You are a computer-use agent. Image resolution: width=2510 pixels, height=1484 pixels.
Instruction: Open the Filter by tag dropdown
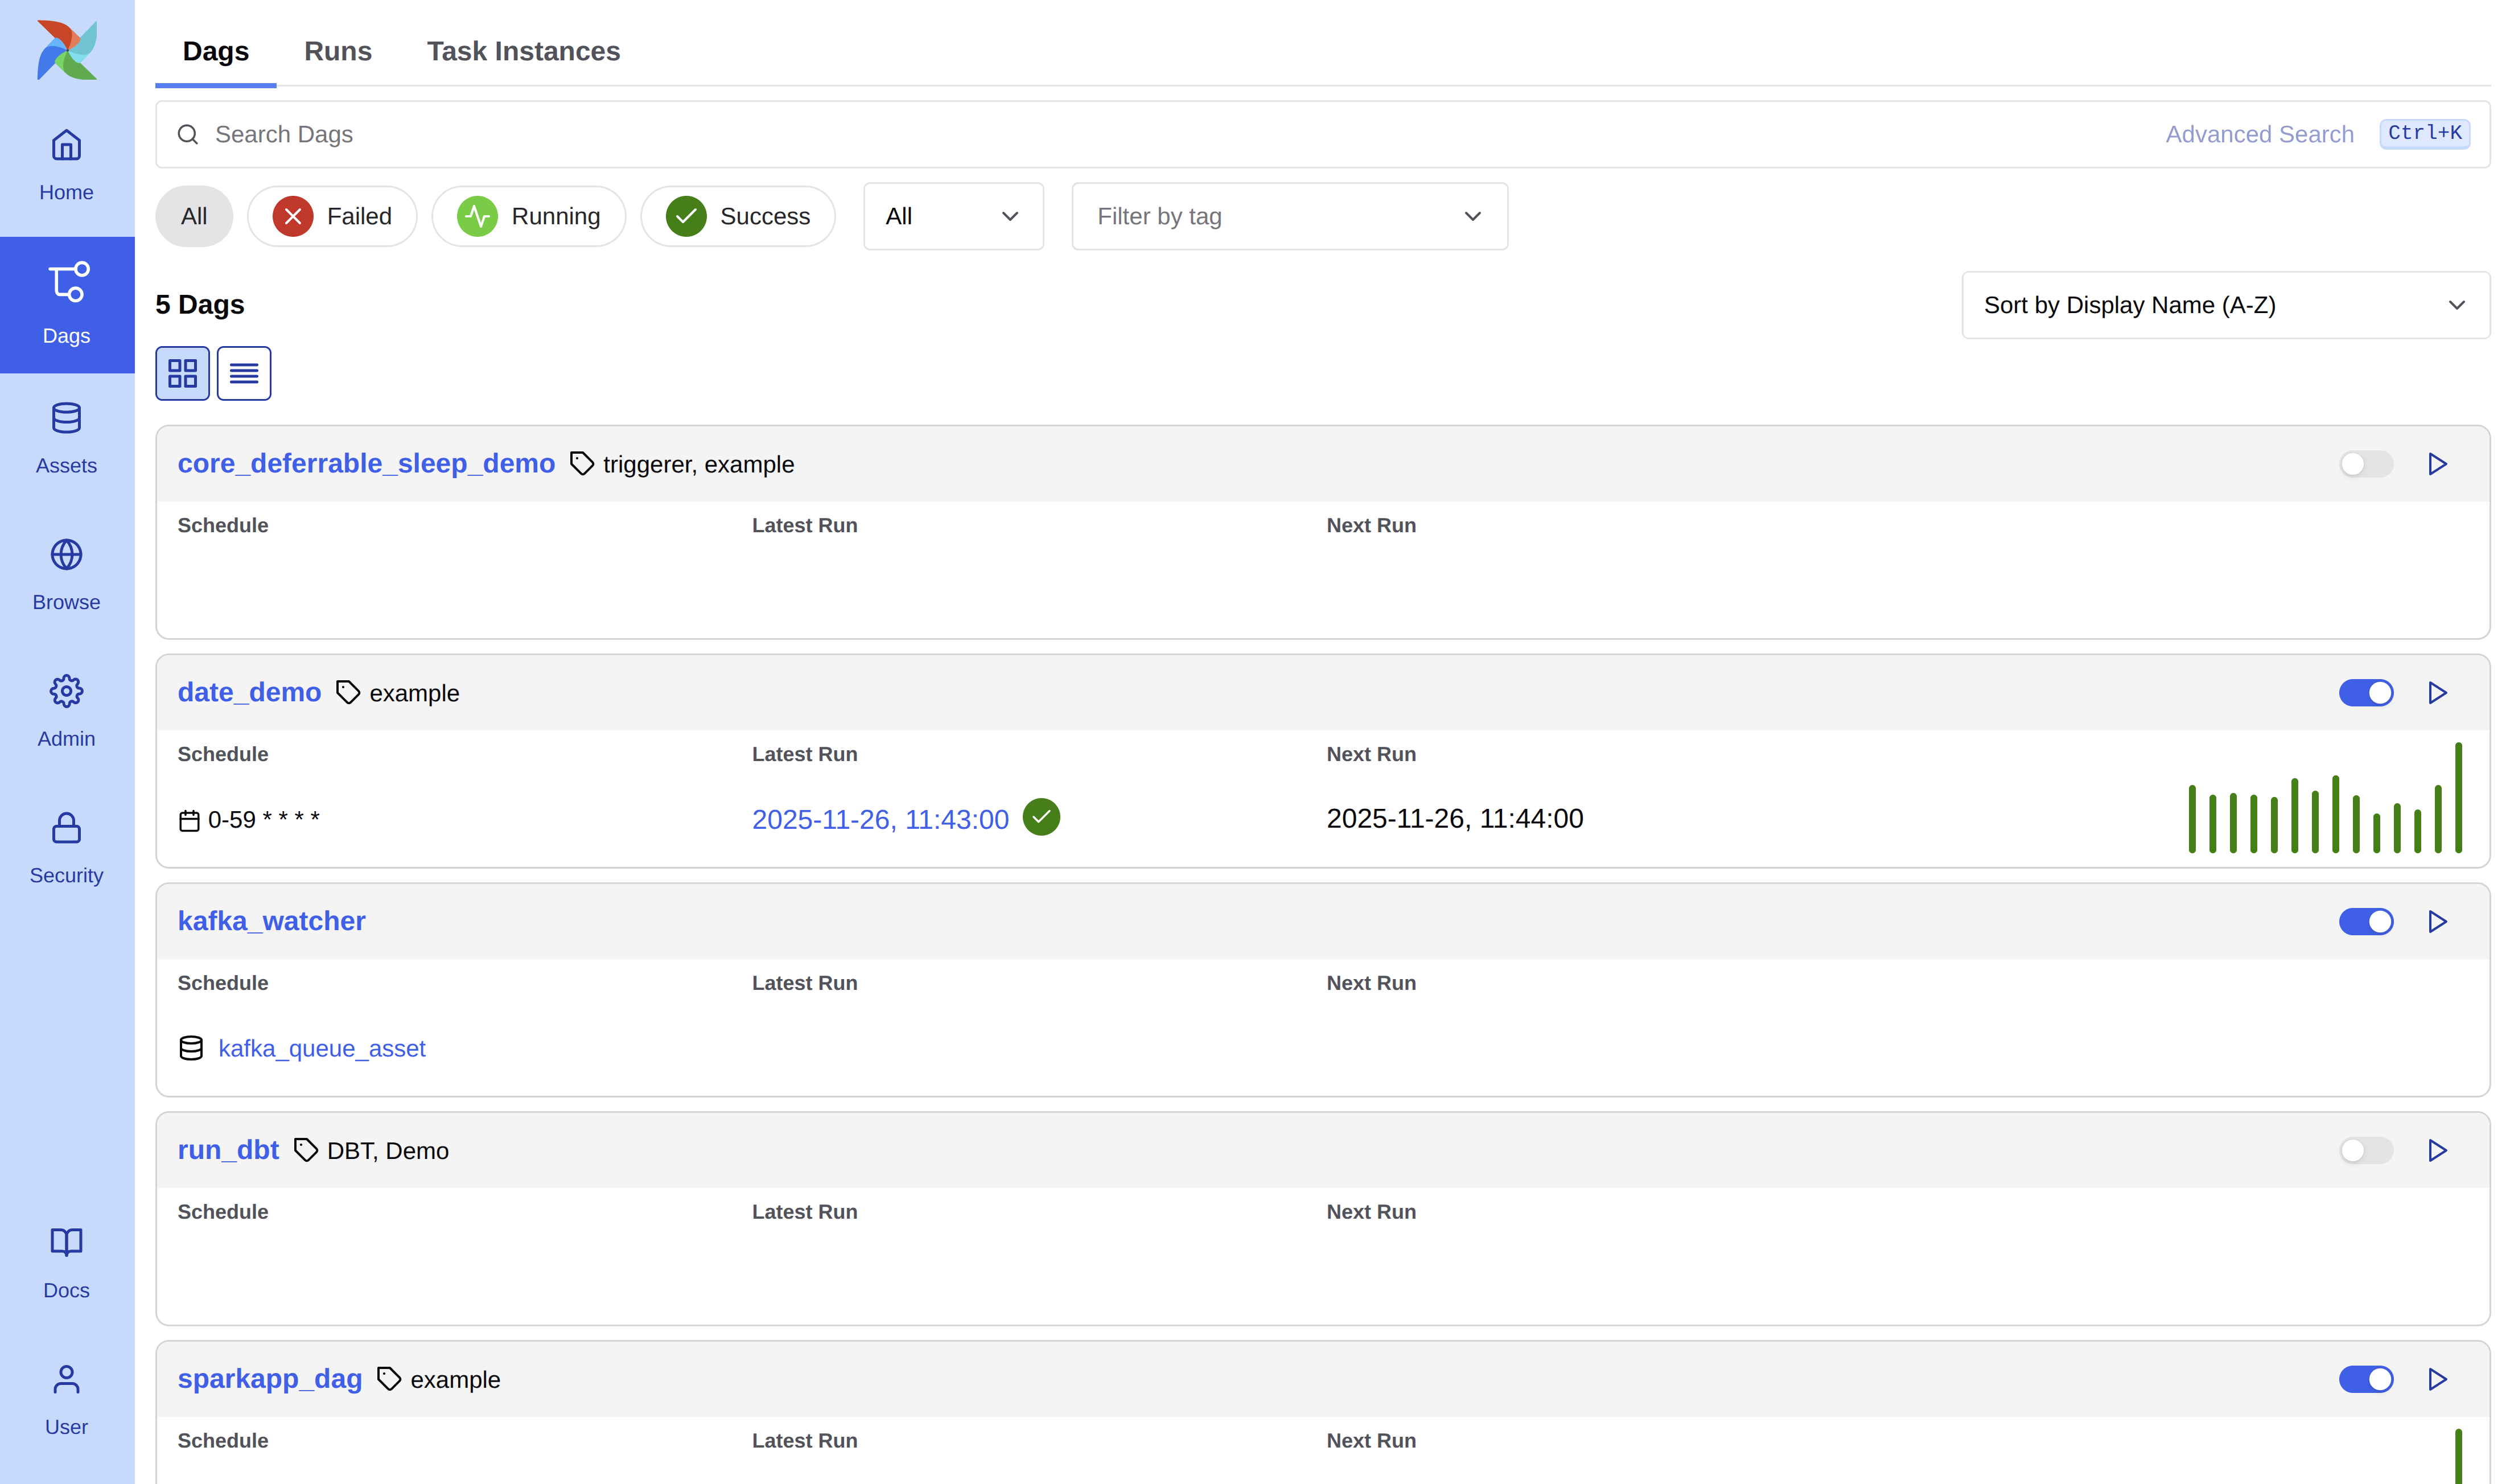tap(1289, 216)
